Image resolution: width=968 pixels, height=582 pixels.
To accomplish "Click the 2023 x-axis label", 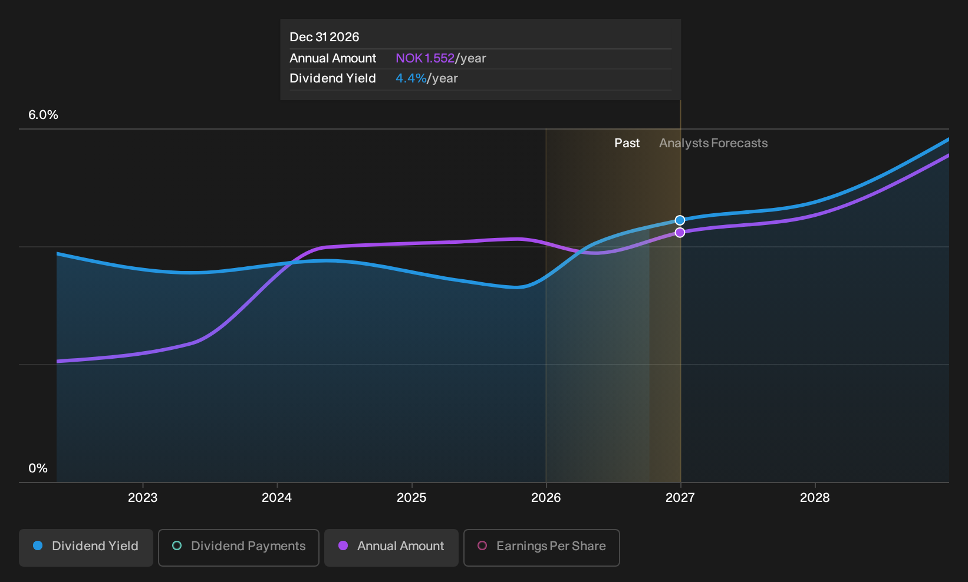I will [x=143, y=498].
